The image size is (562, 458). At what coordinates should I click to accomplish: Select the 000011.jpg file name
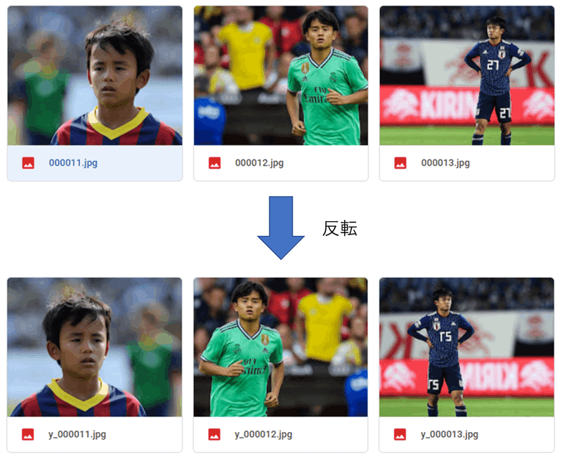coord(73,163)
